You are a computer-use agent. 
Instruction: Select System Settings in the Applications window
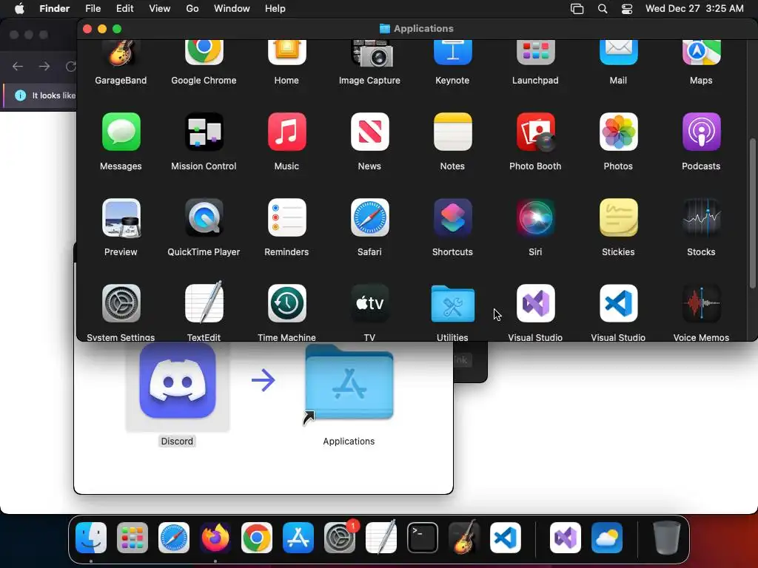click(x=121, y=303)
